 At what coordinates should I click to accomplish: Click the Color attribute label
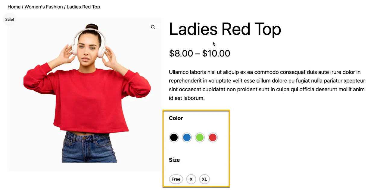pos(176,118)
